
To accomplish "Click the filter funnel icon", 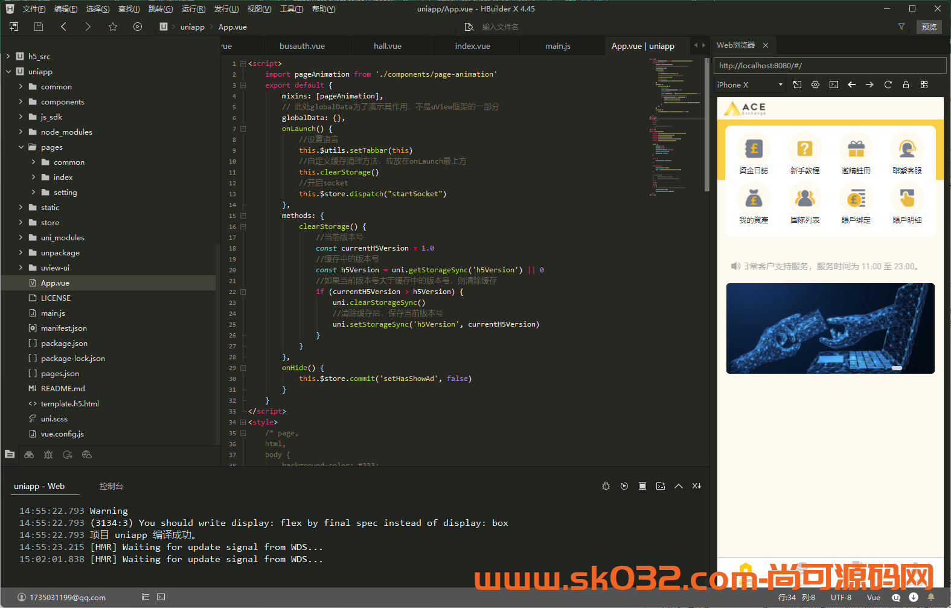I will (901, 27).
